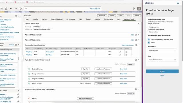Add Contact Preference for Service Advisory
The width and height of the screenshot is (183, 103).
click(103, 84)
